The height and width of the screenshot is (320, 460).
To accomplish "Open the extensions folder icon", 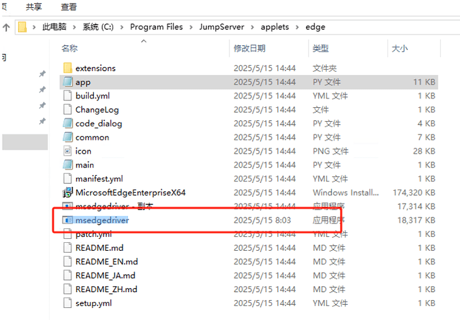I will coord(67,68).
